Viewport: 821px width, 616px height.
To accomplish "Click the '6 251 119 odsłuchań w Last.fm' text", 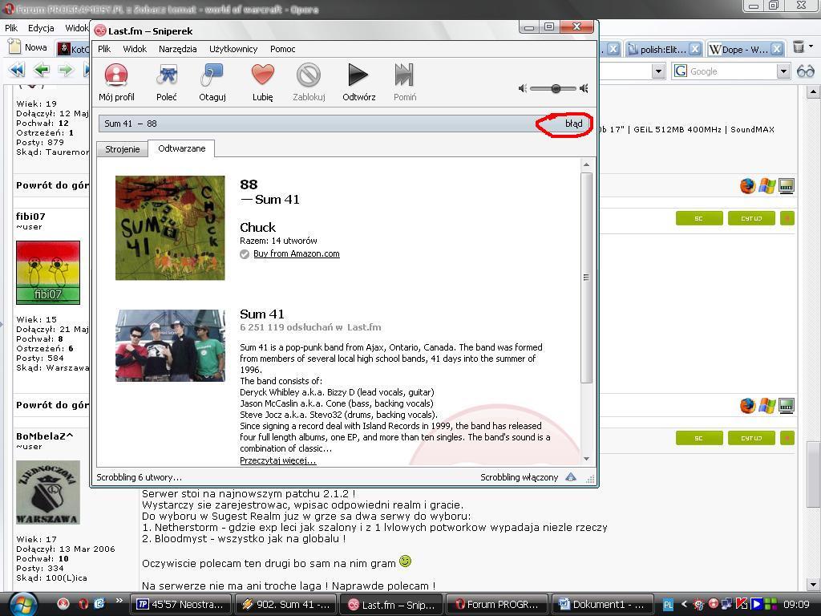I will coord(310,327).
